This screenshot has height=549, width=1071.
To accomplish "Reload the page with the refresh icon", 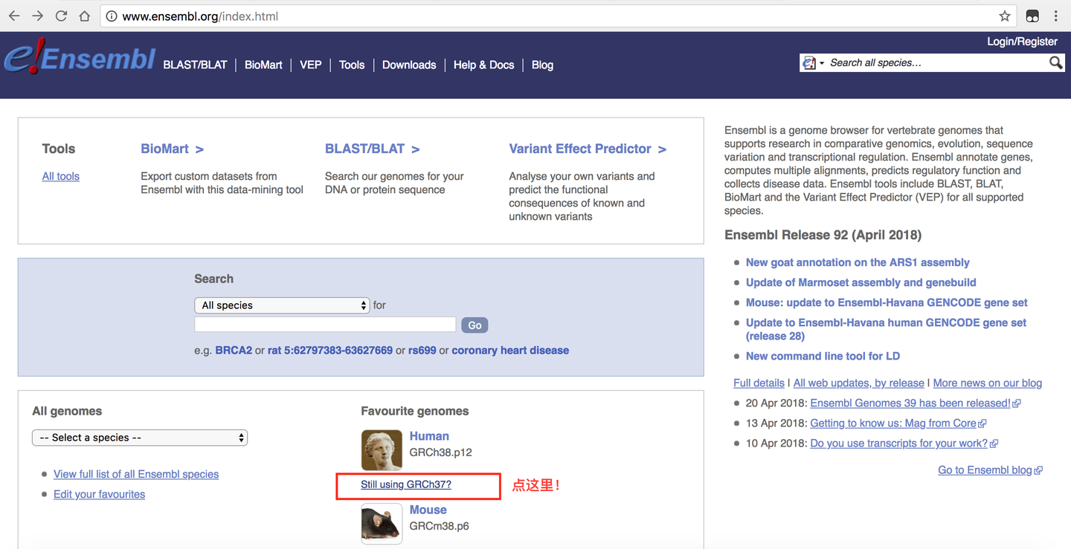I will coord(61,16).
